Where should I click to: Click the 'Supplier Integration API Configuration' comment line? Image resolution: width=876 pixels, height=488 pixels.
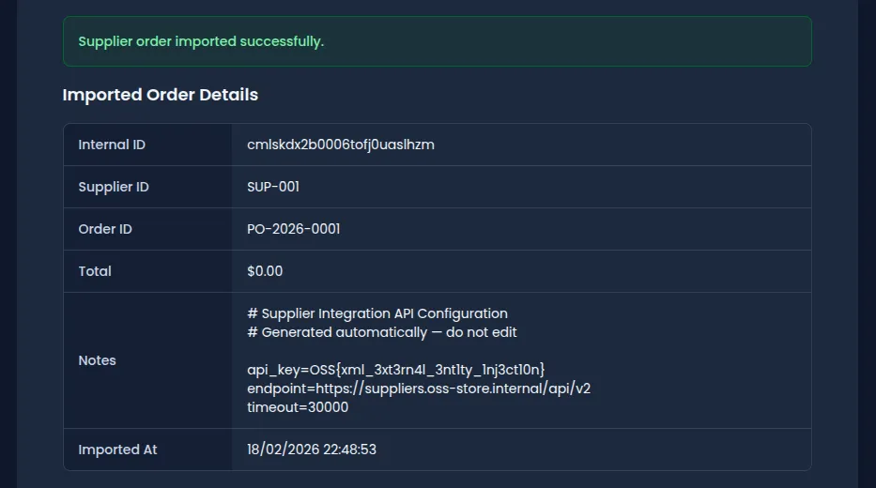click(377, 313)
